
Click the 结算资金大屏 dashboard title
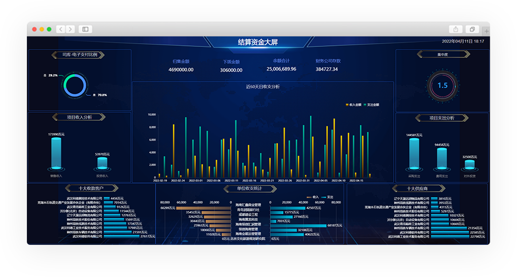pyautogui.click(x=258, y=42)
